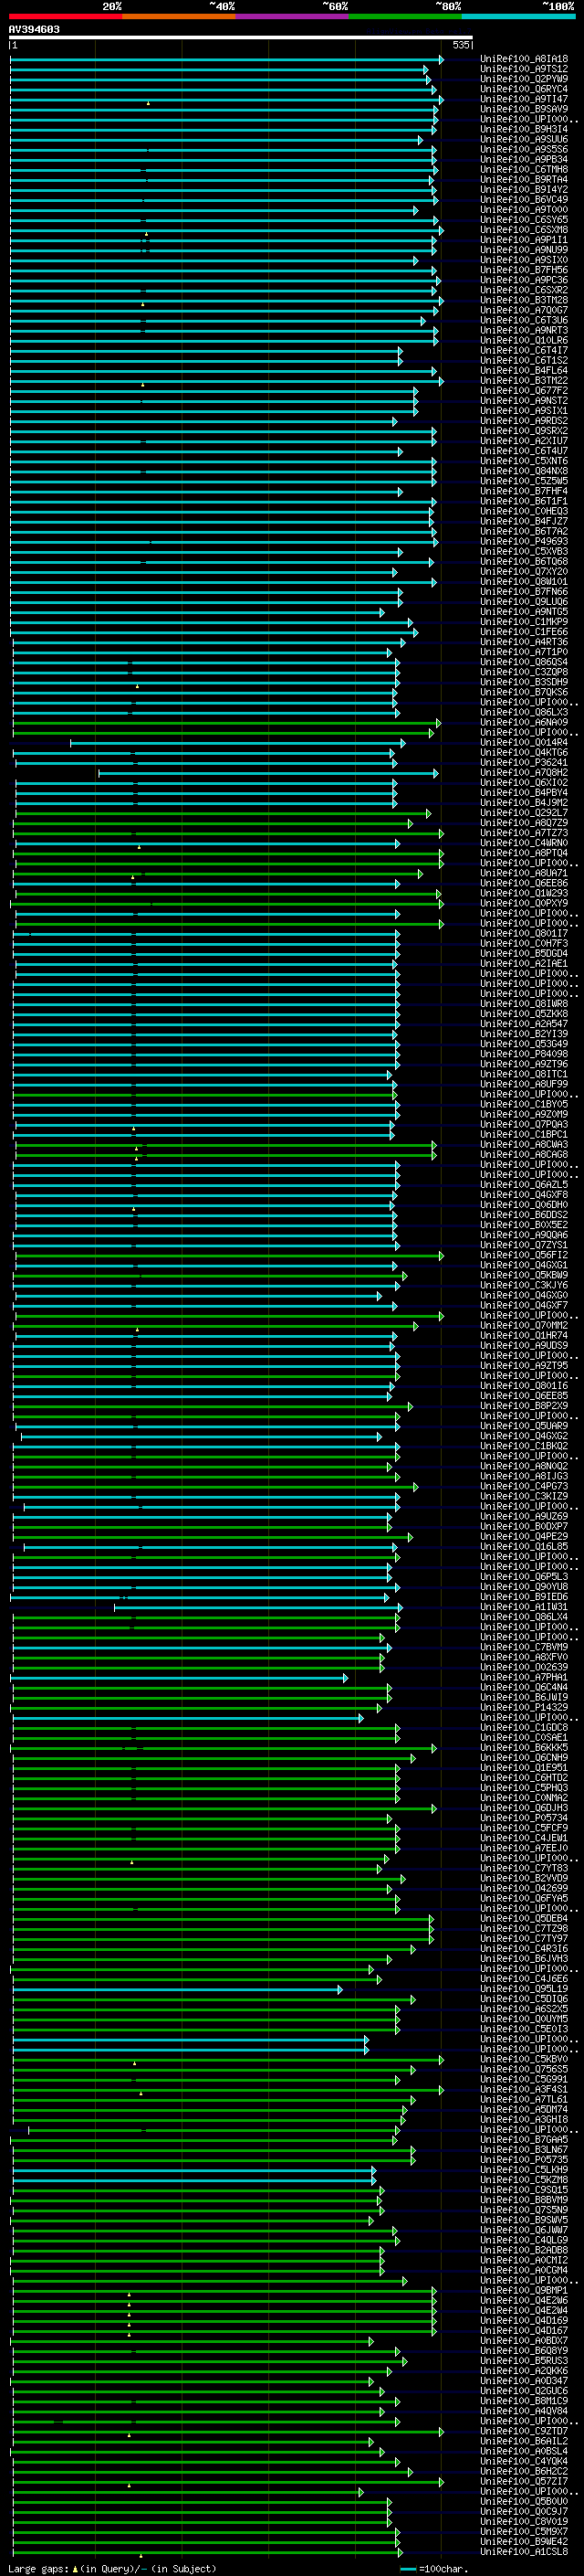Screen dimensions: 584x2576
Task: Choose hit UniRef100_A5DM74
Action: click(x=524, y=2109)
